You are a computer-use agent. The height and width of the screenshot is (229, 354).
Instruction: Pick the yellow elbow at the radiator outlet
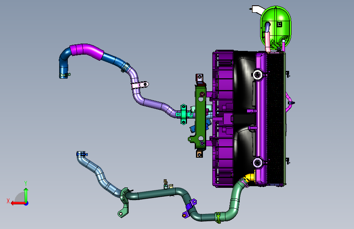click(250, 178)
